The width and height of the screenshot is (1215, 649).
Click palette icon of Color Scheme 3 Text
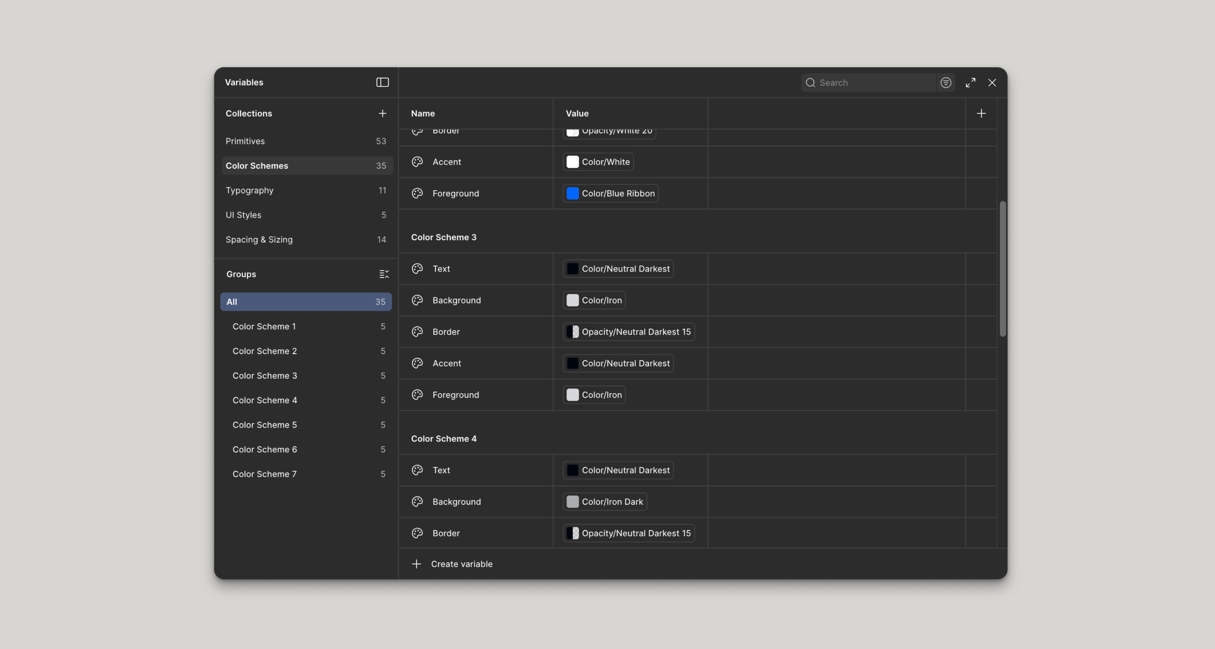(x=417, y=269)
